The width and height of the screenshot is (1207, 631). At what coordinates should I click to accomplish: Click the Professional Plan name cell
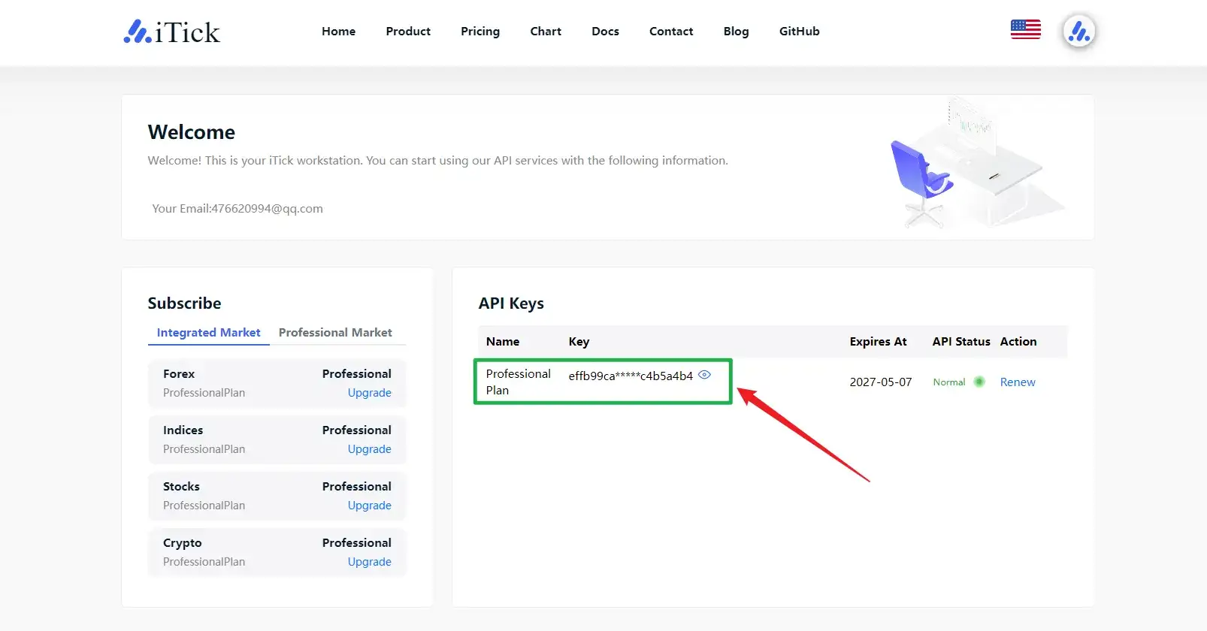click(x=519, y=382)
